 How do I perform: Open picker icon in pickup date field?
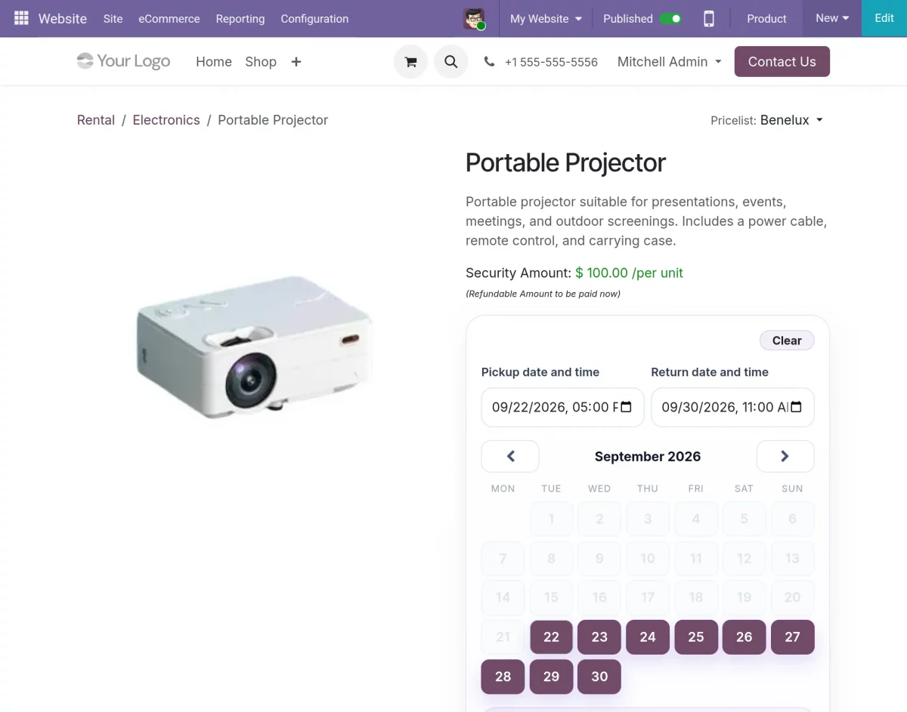coord(626,407)
